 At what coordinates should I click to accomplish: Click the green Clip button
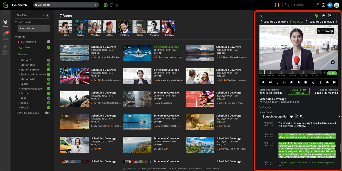pos(332,73)
